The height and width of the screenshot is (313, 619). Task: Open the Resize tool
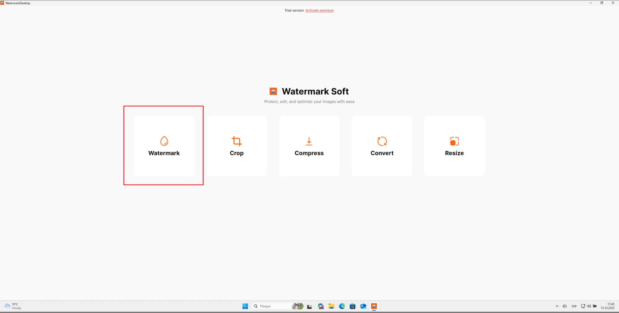pos(454,146)
